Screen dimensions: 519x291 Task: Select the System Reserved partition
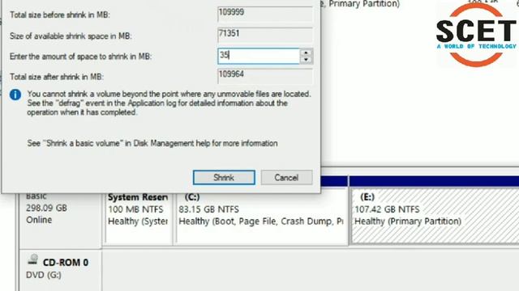(x=139, y=216)
